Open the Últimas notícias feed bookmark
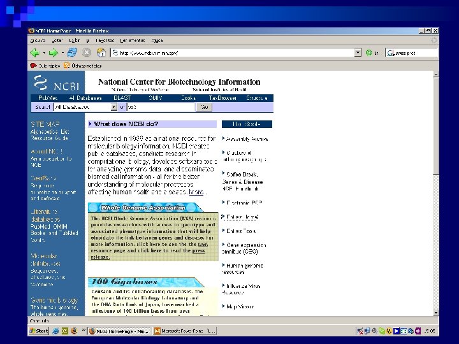The height and width of the screenshot is (344, 459). [x=83, y=66]
